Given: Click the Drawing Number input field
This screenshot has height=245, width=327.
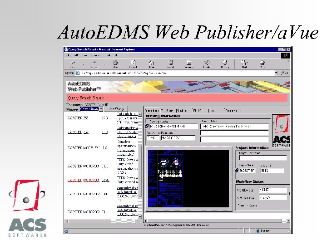Looking at the screenshot, I should click(173, 126).
